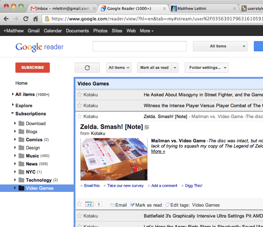The width and height of the screenshot is (263, 227).
Task: Open the Folder settings dropdown
Action: tap(206, 68)
